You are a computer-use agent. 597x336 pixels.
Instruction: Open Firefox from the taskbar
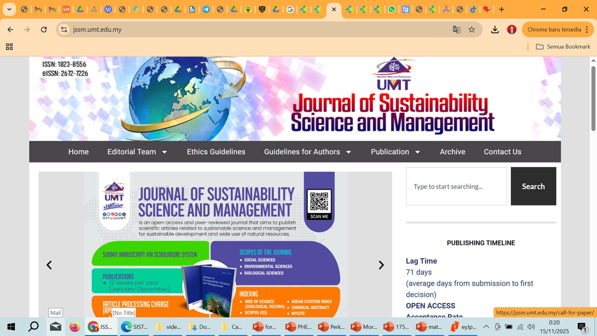[x=75, y=327]
